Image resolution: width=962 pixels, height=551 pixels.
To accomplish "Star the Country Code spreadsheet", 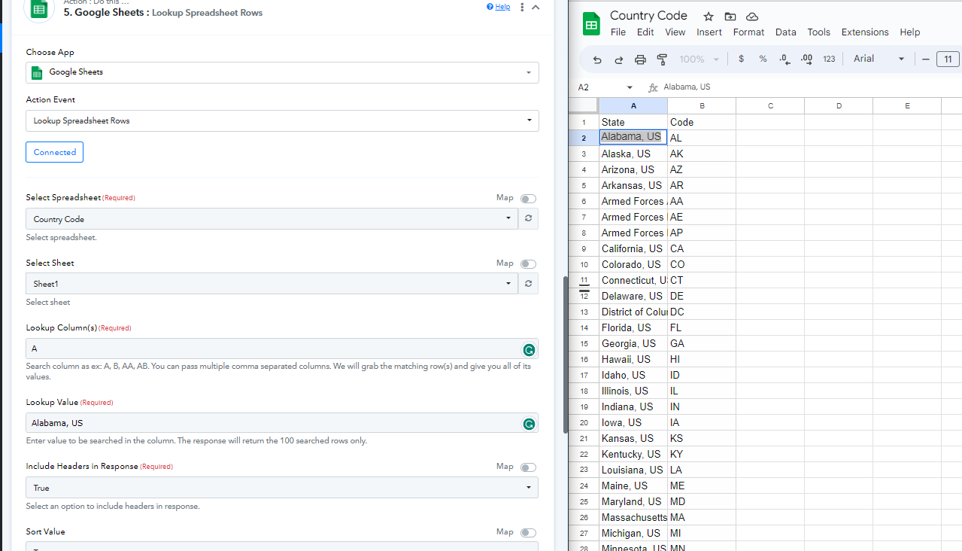I will [708, 17].
